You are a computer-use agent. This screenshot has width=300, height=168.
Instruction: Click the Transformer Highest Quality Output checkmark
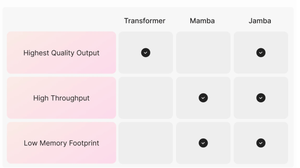point(146,53)
